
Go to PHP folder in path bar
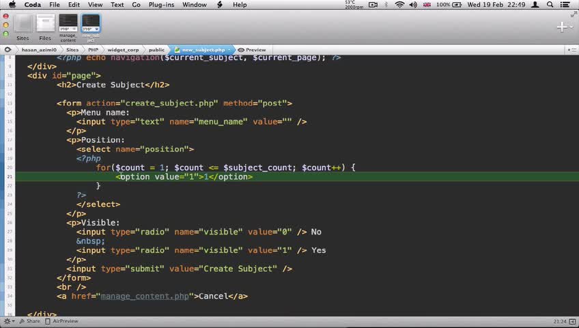93,49
